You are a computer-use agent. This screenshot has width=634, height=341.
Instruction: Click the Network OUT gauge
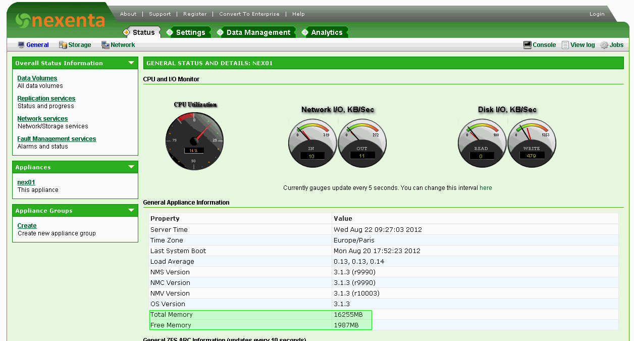[x=362, y=143]
